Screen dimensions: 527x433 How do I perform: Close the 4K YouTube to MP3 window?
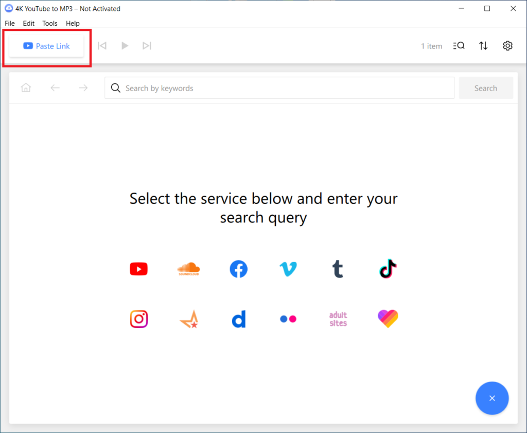[513, 8]
